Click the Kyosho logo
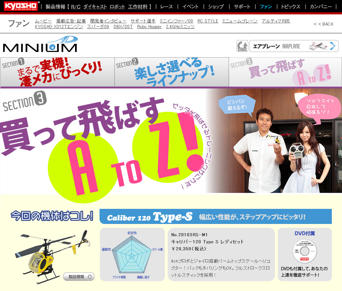342x291 pixels. (x=21, y=6)
